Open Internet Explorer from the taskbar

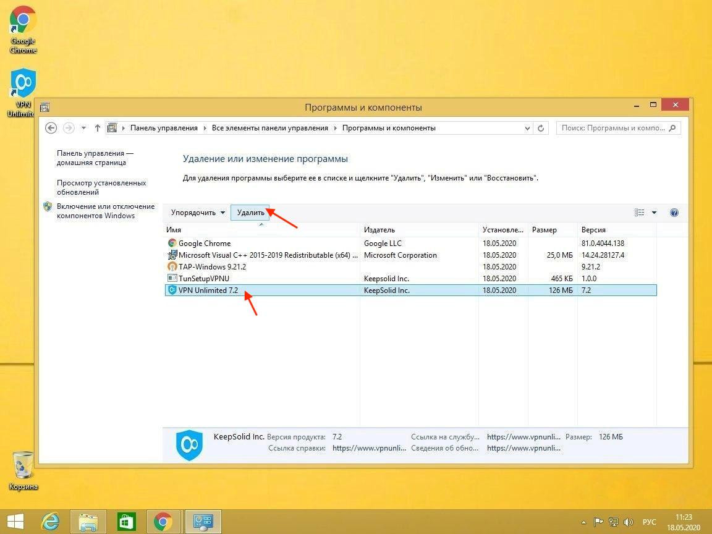pyautogui.click(x=50, y=522)
